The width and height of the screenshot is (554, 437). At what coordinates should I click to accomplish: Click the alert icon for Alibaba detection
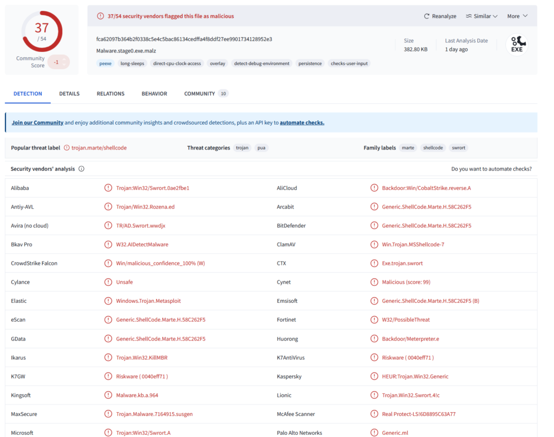[108, 188]
